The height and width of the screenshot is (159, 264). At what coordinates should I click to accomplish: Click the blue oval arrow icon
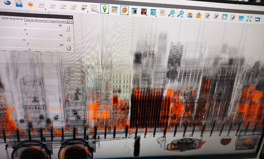(x=7, y=2)
